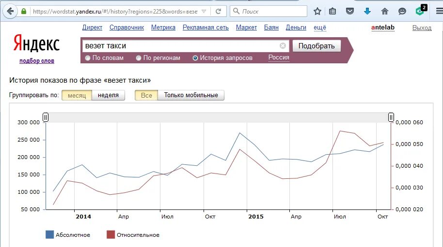This screenshot has width=443, height=247.
Task: Open the 'Метрика' service link
Action: pyautogui.click(x=163, y=28)
